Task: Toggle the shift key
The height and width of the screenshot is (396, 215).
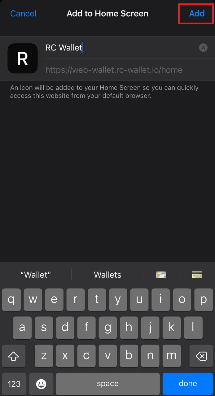Action: click(x=14, y=356)
